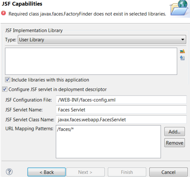Viewport: 190px width, 177px height.
Task: Click the Manage libraries icon
Action: (x=182, y=51)
